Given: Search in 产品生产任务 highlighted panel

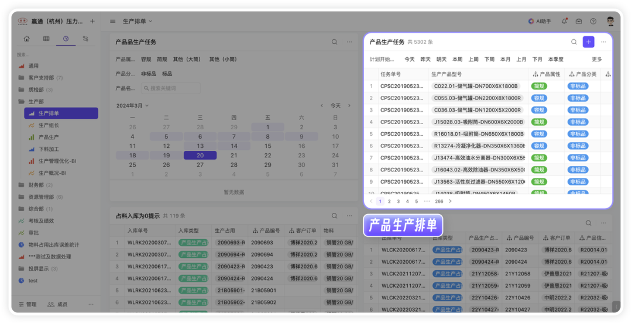Looking at the screenshot, I should click(574, 42).
